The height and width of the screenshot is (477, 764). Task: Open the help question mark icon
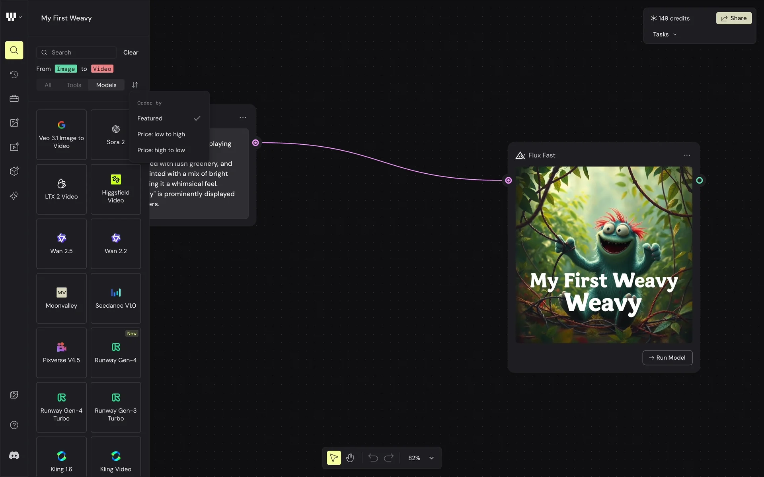coord(14,425)
